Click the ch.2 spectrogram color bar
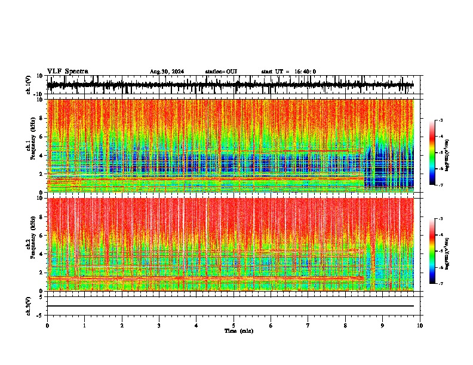The height and width of the screenshot is (365, 473). [x=432, y=251]
